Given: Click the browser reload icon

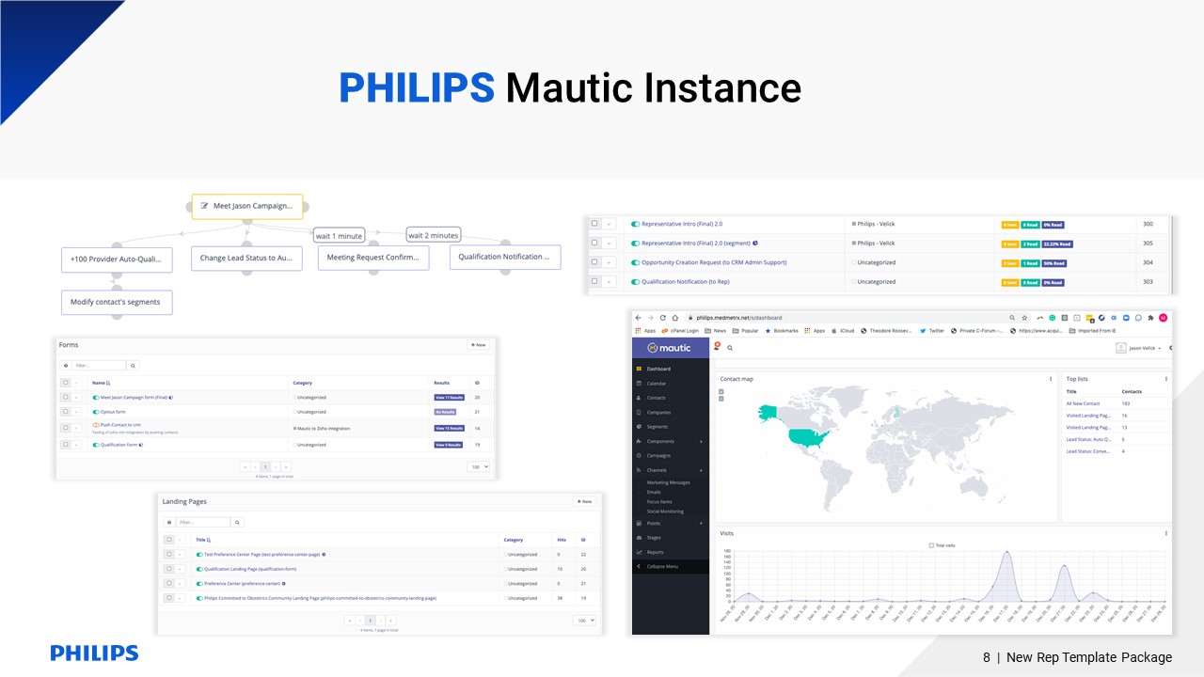Looking at the screenshot, I should [x=663, y=318].
